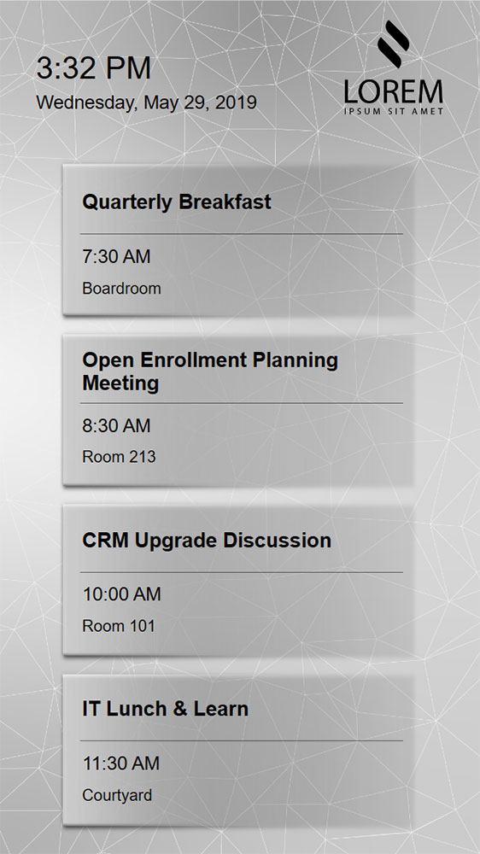This screenshot has width=480, height=854.
Task: Open the Open Enrollment Planning Meeting title
Action: pyautogui.click(x=210, y=371)
